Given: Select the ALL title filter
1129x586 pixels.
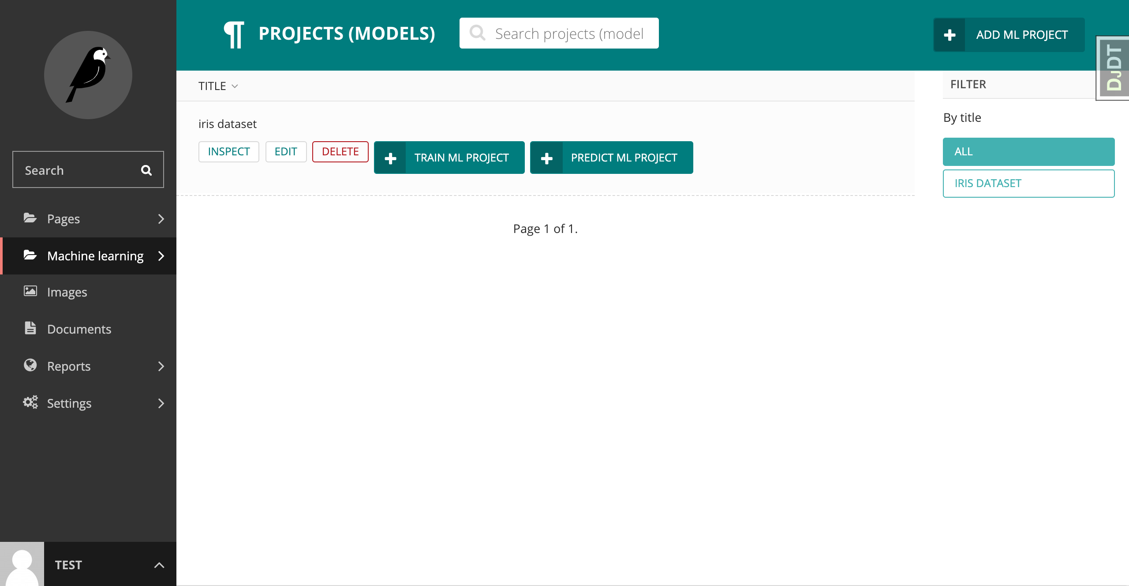Looking at the screenshot, I should pyautogui.click(x=1028, y=152).
